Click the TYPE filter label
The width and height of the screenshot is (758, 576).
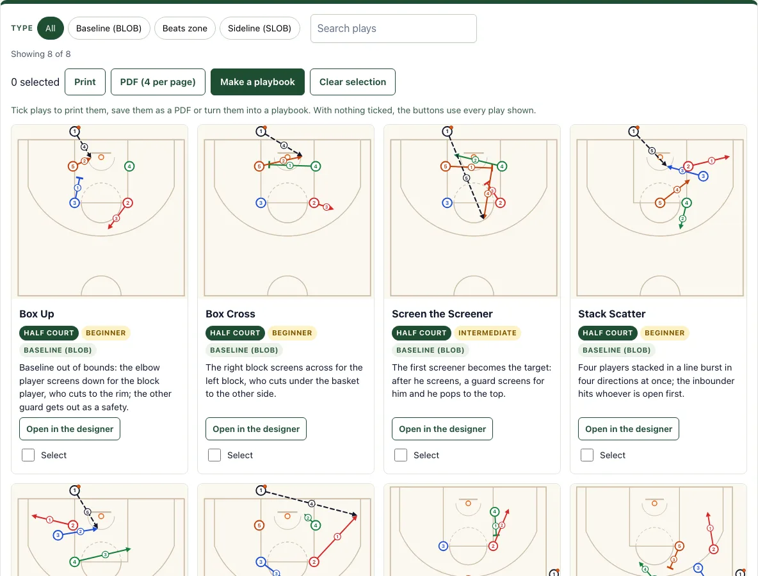point(22,28)
